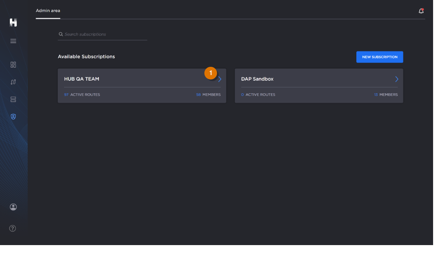Open the HUB QA TEAM subscription title
This screenshot has width=441, height=253.
pyautogui.click(x=81, y=79)
